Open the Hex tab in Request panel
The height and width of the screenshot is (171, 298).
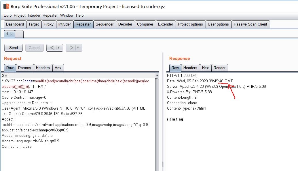(x=58, y=68)
